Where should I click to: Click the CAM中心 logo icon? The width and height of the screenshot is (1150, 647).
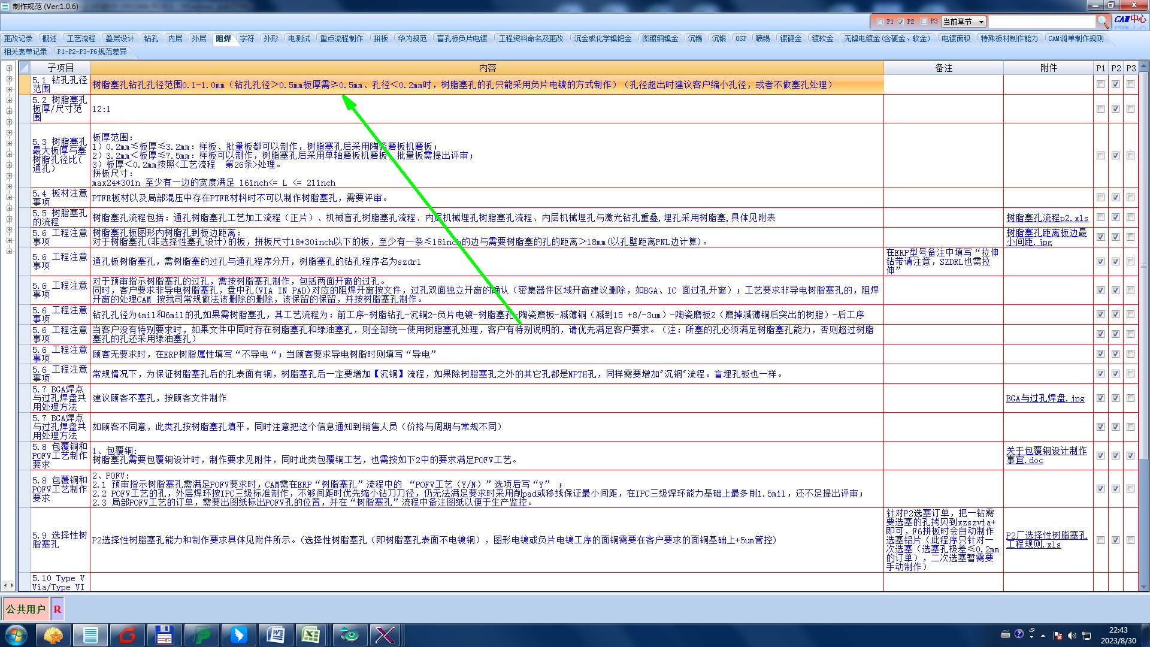1130,20
